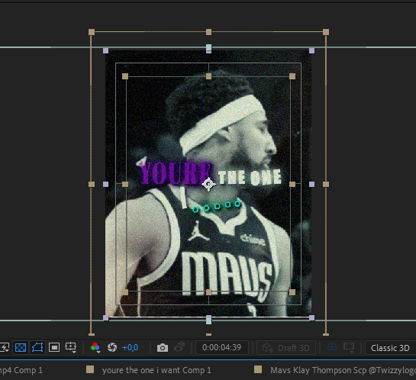This screenshot has width=416, height=380.
Task: Click the top-center teal layer handle
Action: 209,47
